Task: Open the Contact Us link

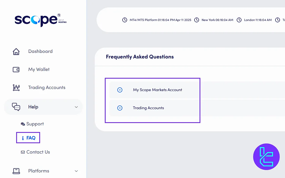Action: [x=38, y=152]
